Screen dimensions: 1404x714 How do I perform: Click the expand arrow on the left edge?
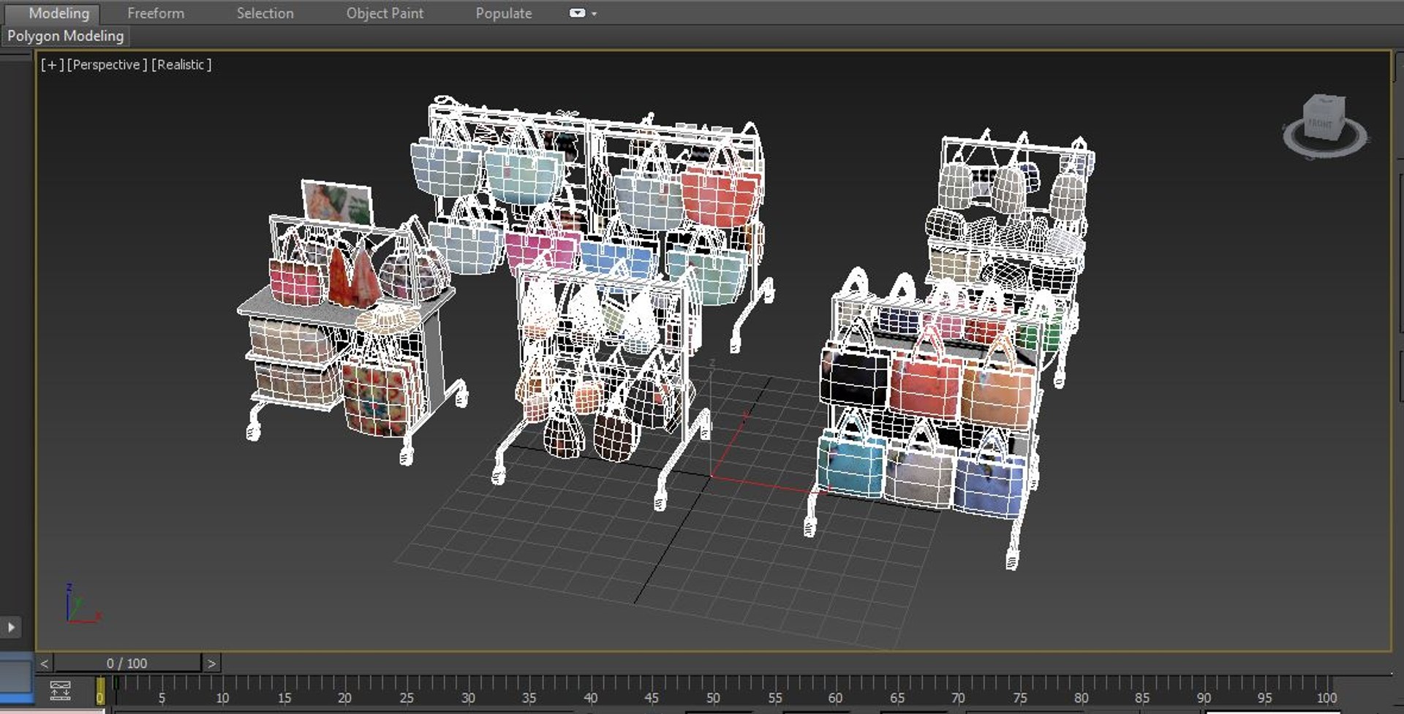point(11,627)
